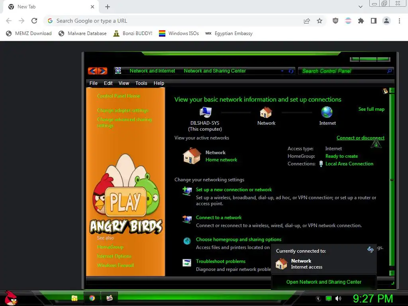Open Bonzi BUDDY! bookmark
Viewport: 408px width, 306px height.
[x=133, y=33]
